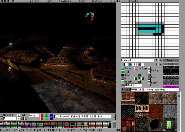185x132 pixels.
Task: Select the bright green Death block type
Action: pyautogui.click(x=123, y=82)
